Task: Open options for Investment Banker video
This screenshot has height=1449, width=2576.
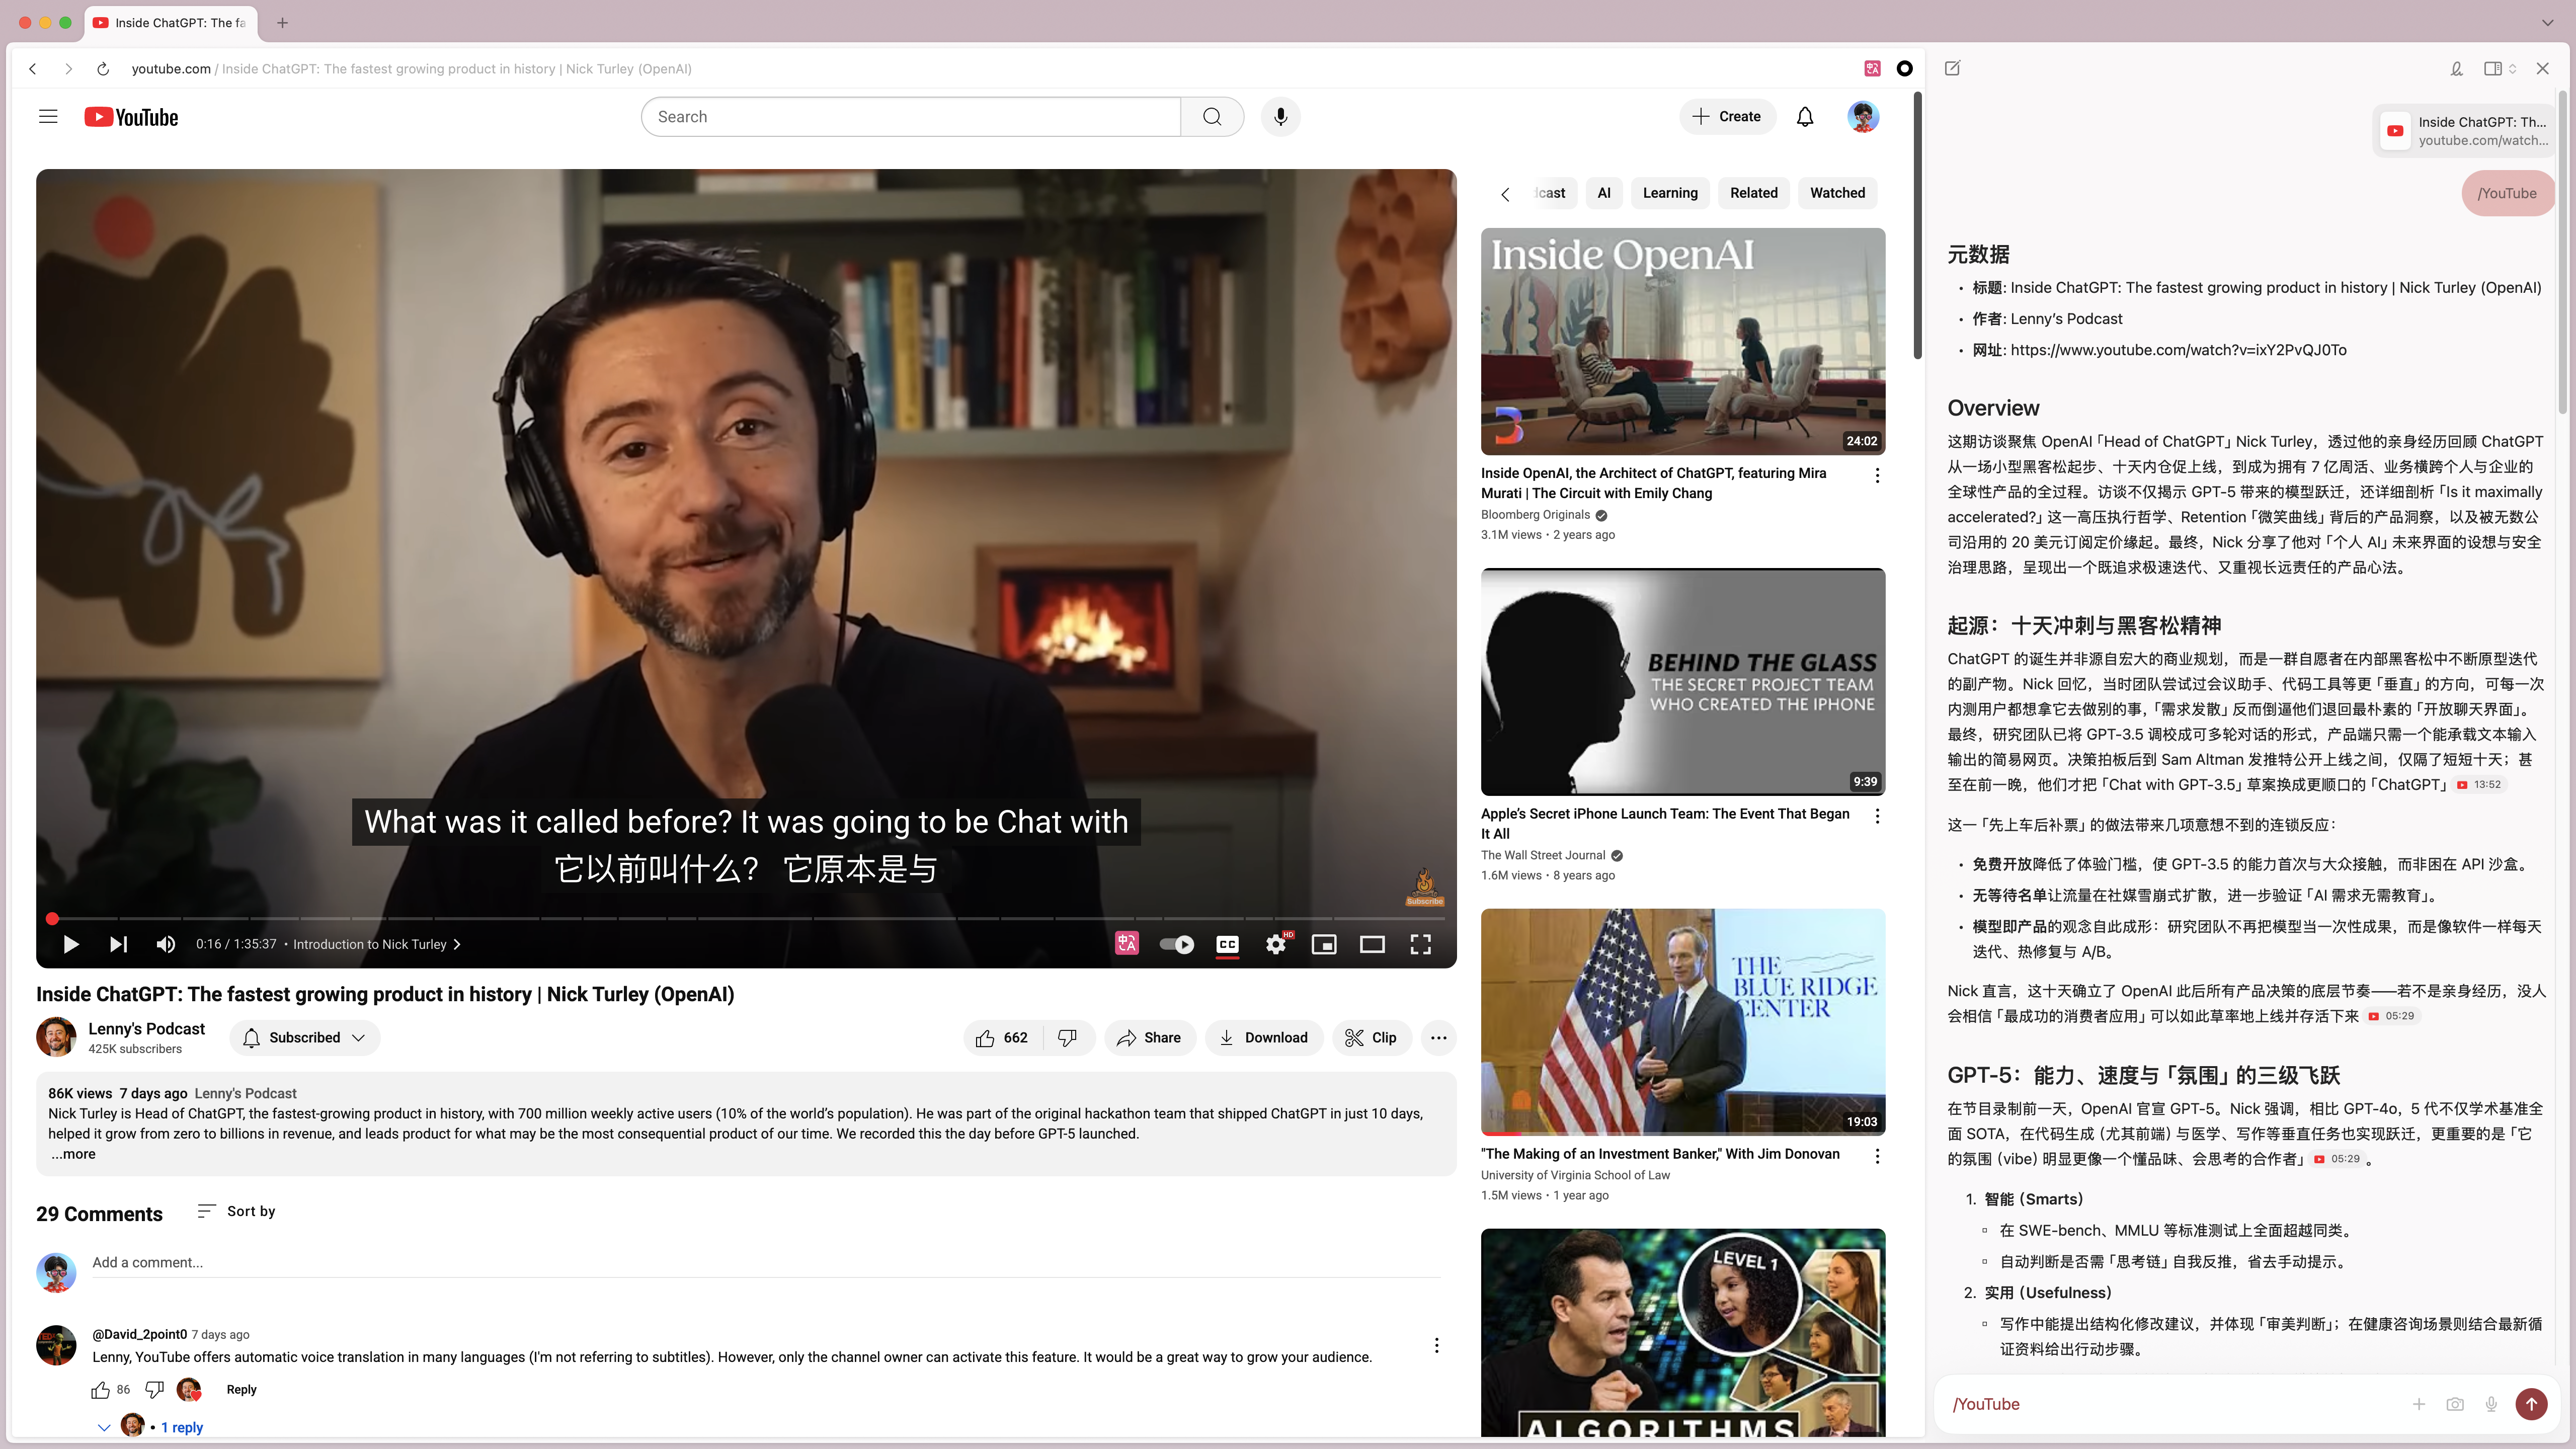Action: click(1877, 1156)
